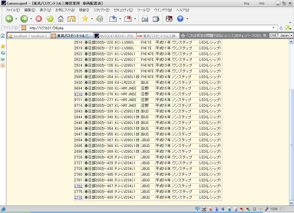Open the セキュリティ(C) menu
Viewport: 294px width, 213px height.
pyautogui.click(x=123, y=10)
